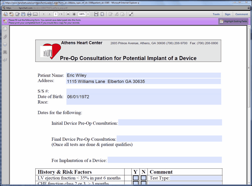Open the Tools pane
Image resolution: width=252 pixels, height=186 pixels.
216,14
